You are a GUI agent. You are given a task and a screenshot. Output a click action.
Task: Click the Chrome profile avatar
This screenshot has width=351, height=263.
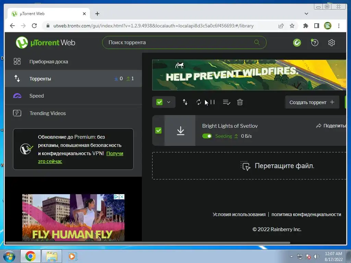[x=327, y=26]
